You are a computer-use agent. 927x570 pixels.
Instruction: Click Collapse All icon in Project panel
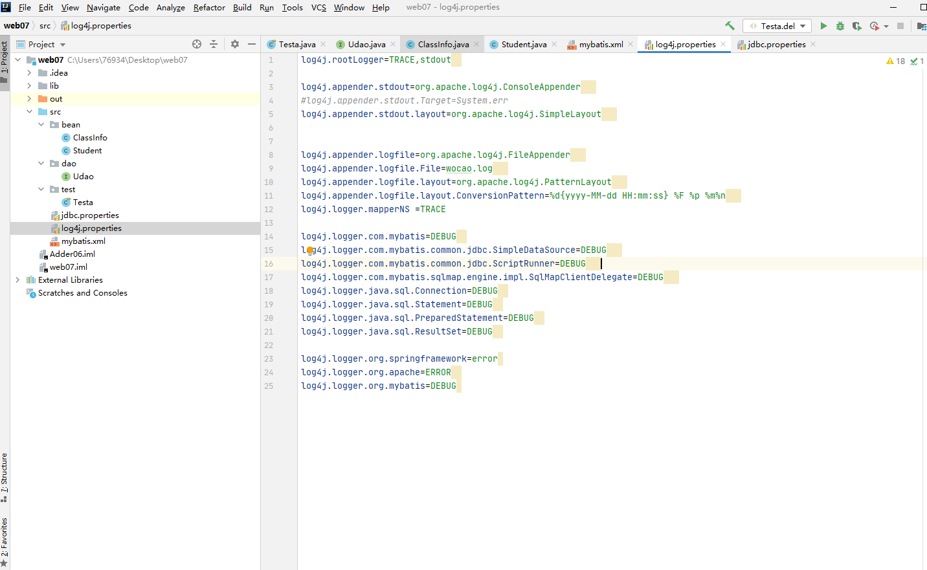214,44
